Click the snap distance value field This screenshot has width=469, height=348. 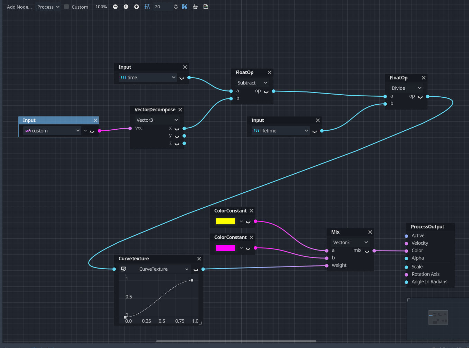(161, 7)
